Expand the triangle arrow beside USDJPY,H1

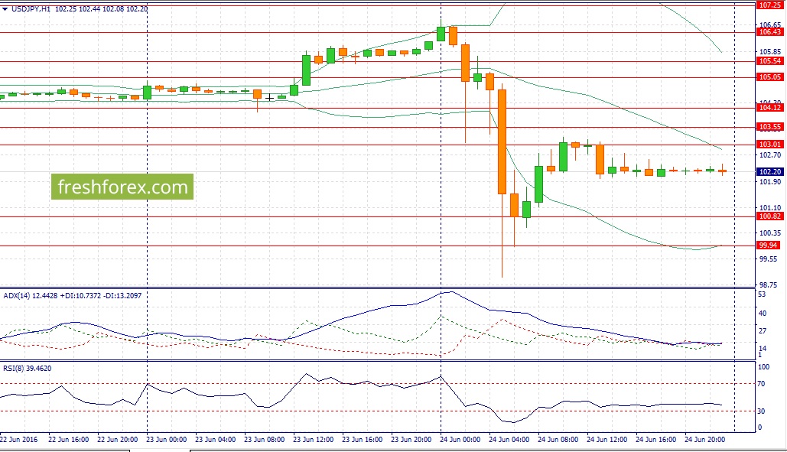(x=5, y=9)
